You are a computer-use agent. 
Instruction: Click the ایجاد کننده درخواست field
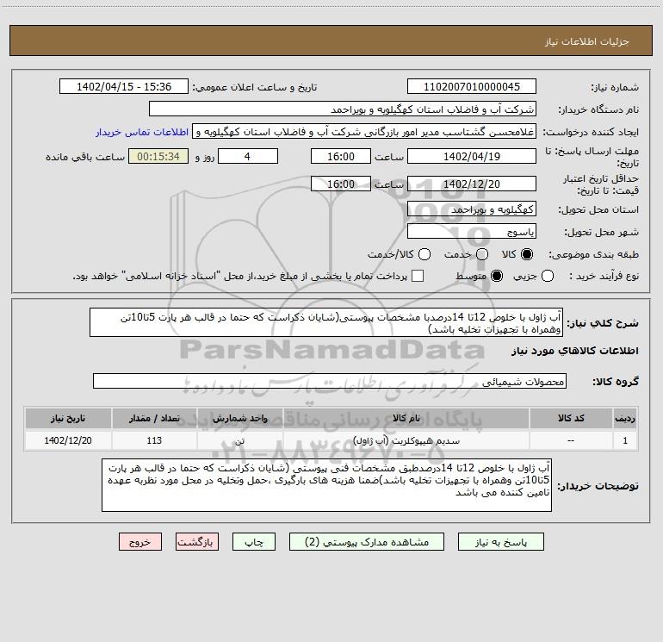[x=364, y=131]
